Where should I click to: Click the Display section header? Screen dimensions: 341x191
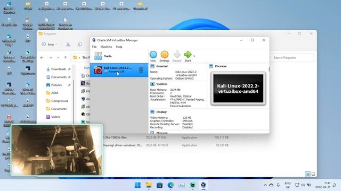tap(161, 112)
